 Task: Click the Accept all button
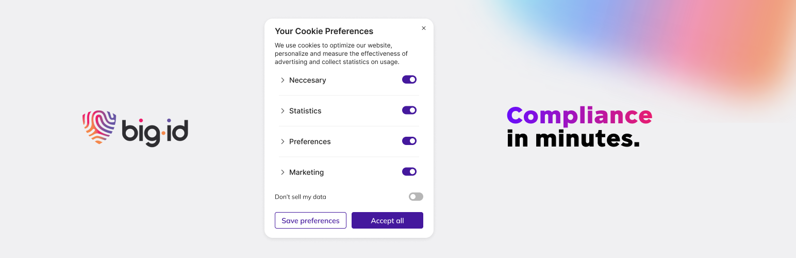tap(387, 220)
